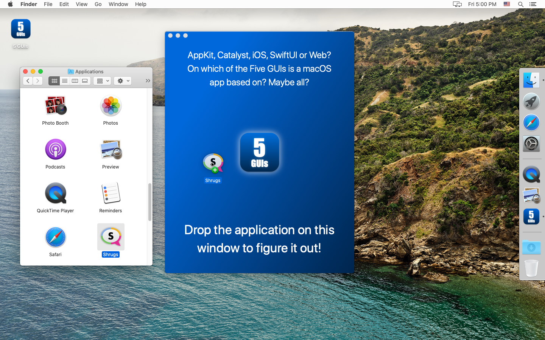Click the Reminders app icon
This screenshot has height=340, width=545.
tap(111, 193)
